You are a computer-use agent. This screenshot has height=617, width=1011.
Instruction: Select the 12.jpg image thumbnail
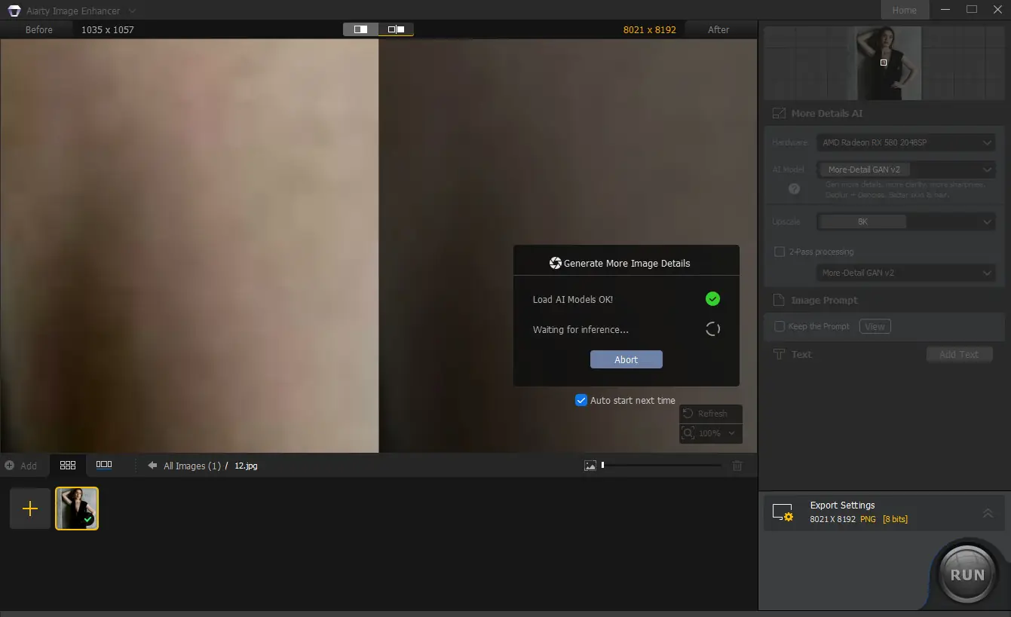point(77,509)
